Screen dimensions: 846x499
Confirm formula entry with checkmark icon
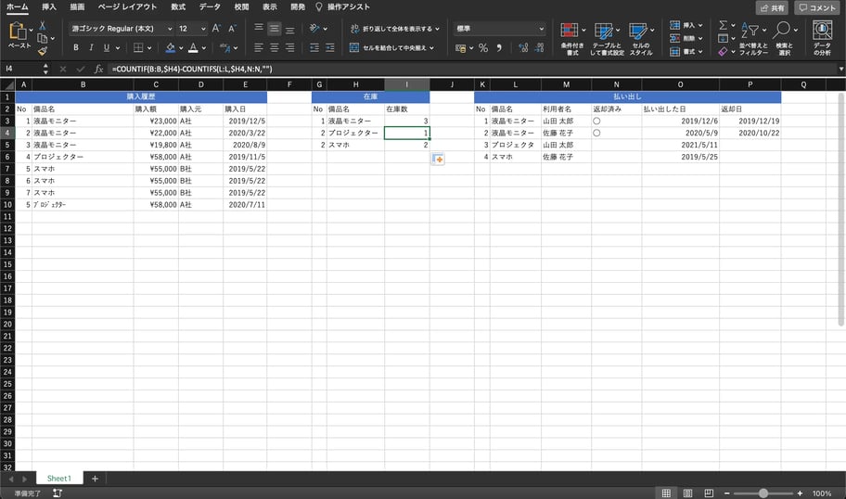coord(81,69)
